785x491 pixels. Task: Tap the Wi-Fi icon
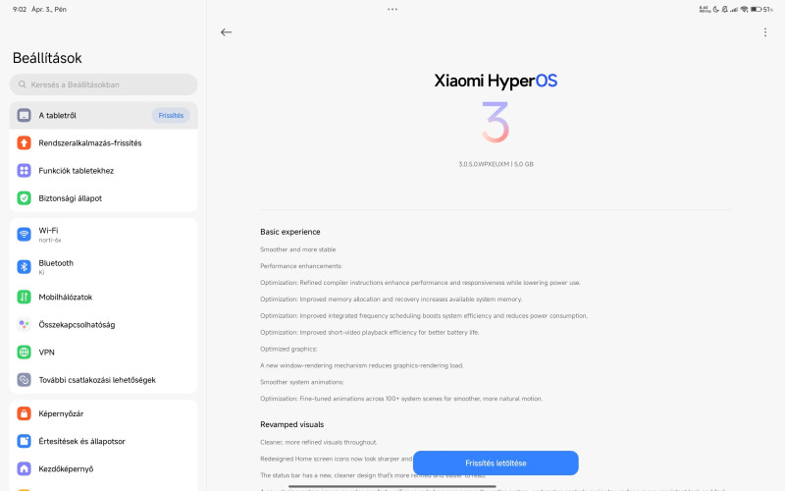coord(24,234)
